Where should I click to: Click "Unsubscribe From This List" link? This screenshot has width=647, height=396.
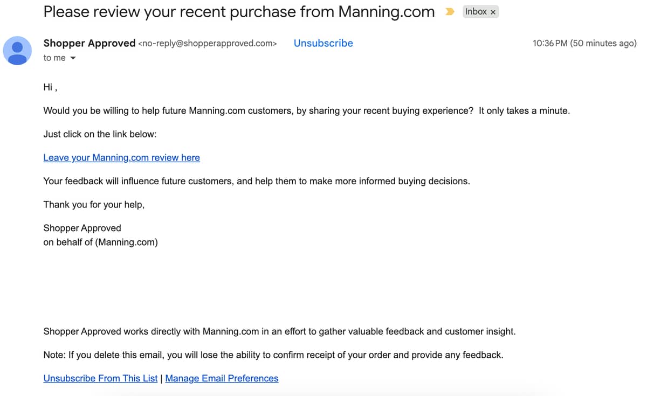tap(100, 378)
